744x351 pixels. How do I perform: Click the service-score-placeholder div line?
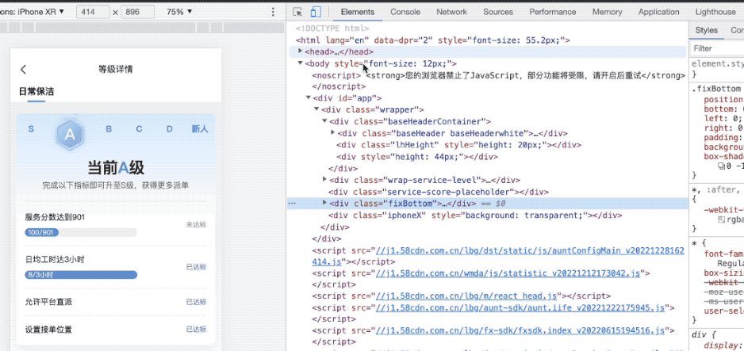(439, 192)
